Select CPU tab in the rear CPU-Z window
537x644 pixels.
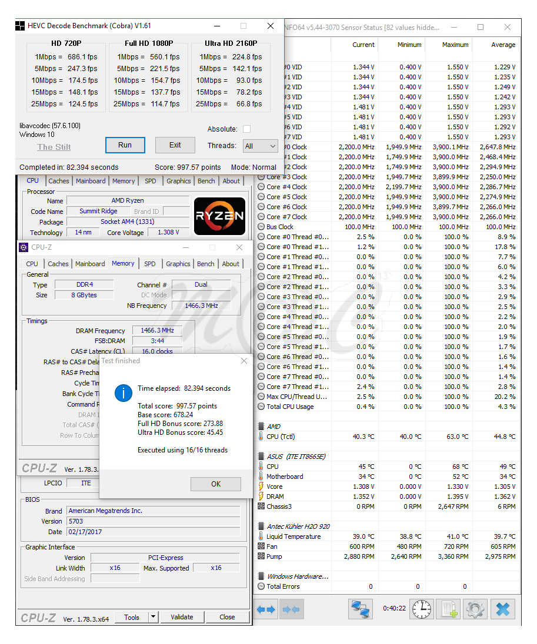(x=32, y=180)
